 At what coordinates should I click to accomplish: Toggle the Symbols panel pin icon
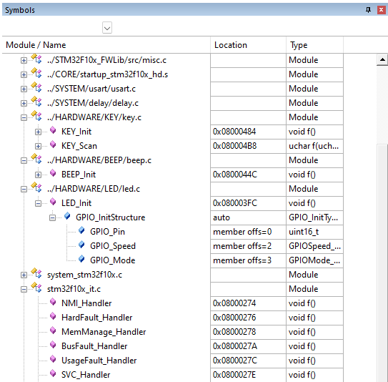[x=368, y=10]
